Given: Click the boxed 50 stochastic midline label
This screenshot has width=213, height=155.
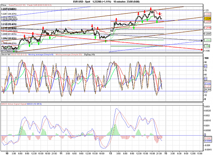Looking at the screenshot, I should point(206,79).
